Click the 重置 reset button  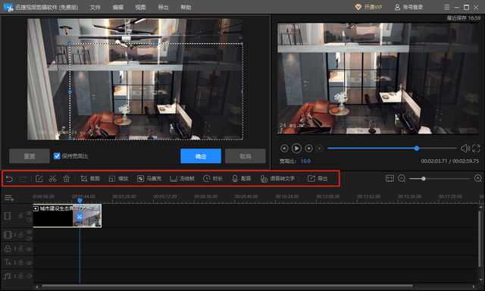coord(30,156)
